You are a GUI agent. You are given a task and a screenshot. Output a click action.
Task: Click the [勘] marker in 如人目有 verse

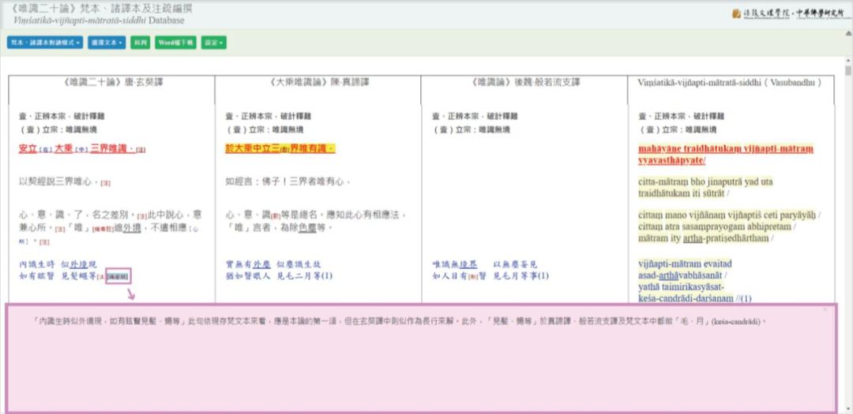click(473, 277)
